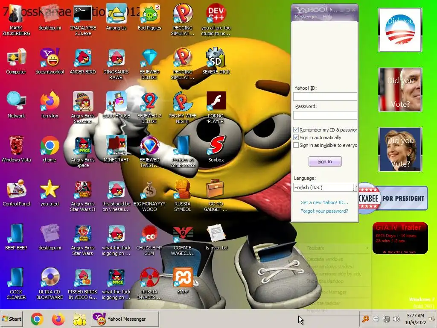
Task: Open the Among Us desktop shortcut
Action: (116, 17)
